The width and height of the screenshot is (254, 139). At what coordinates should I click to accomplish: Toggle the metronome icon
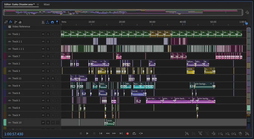click(x=43, y=22)
